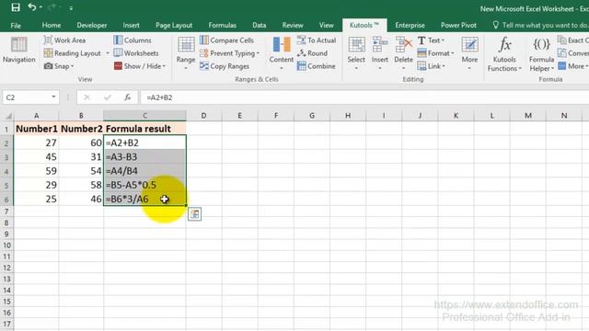Open Worksheets visibility tool
This screenshot has width=589, height=331.
coord(136,53)
